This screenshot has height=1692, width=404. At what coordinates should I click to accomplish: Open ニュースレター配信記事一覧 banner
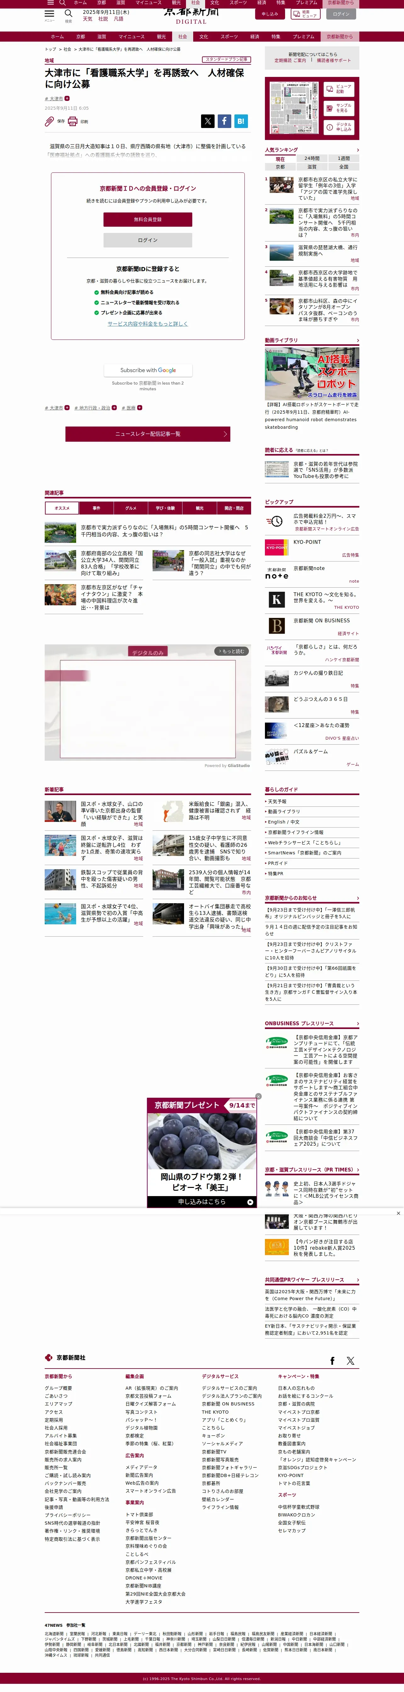(x=148, y=434)
